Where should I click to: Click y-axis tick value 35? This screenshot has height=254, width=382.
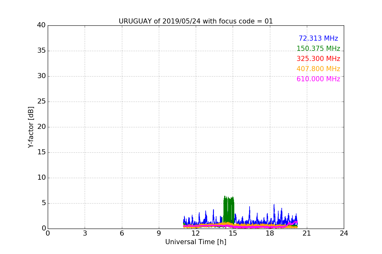click(41, 50)
